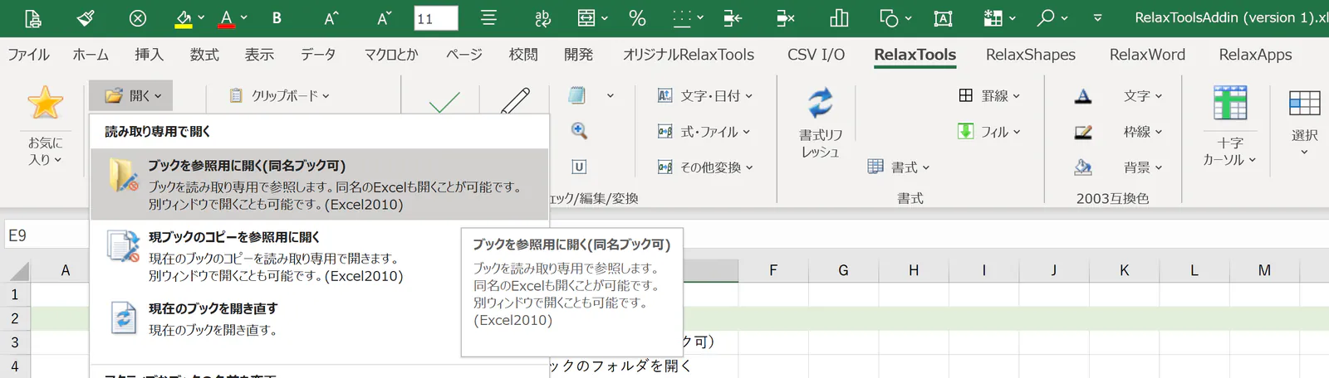Click the decrease font size icon
Image resolution: width=1329 pixels, height=378 pixels.
point(384,18)
